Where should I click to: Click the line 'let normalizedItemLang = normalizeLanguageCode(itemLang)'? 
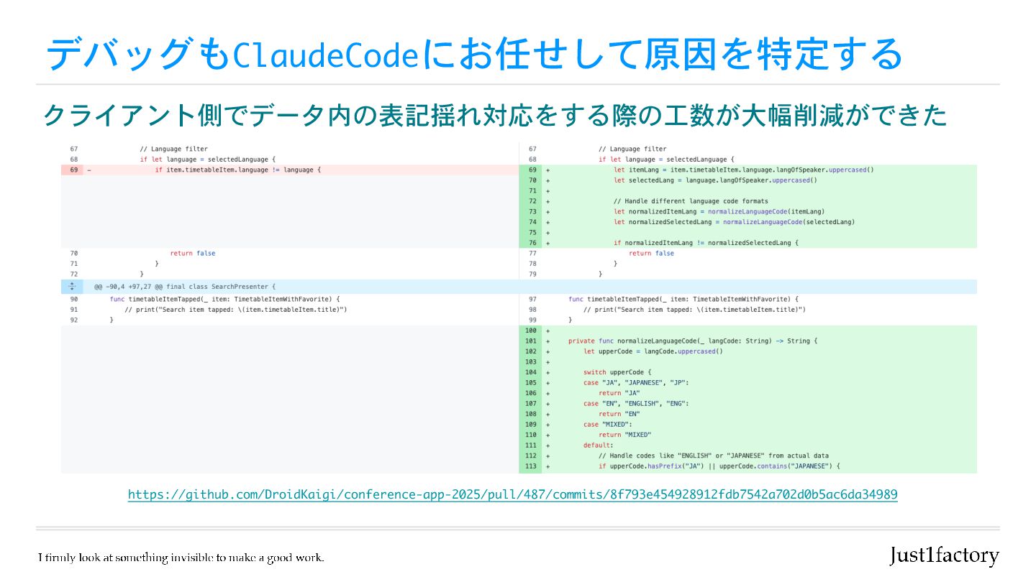click(719, 211)
